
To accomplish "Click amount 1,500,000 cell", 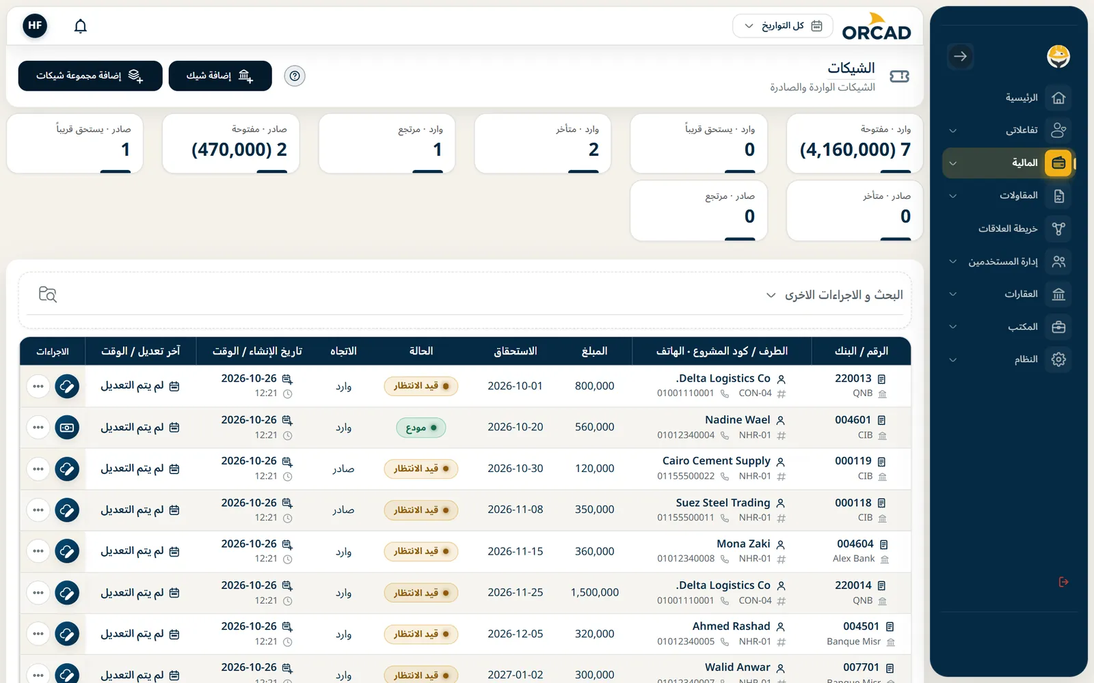I will tap(595, 593).
